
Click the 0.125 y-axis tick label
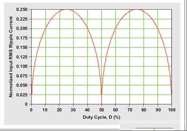point(22,57)
